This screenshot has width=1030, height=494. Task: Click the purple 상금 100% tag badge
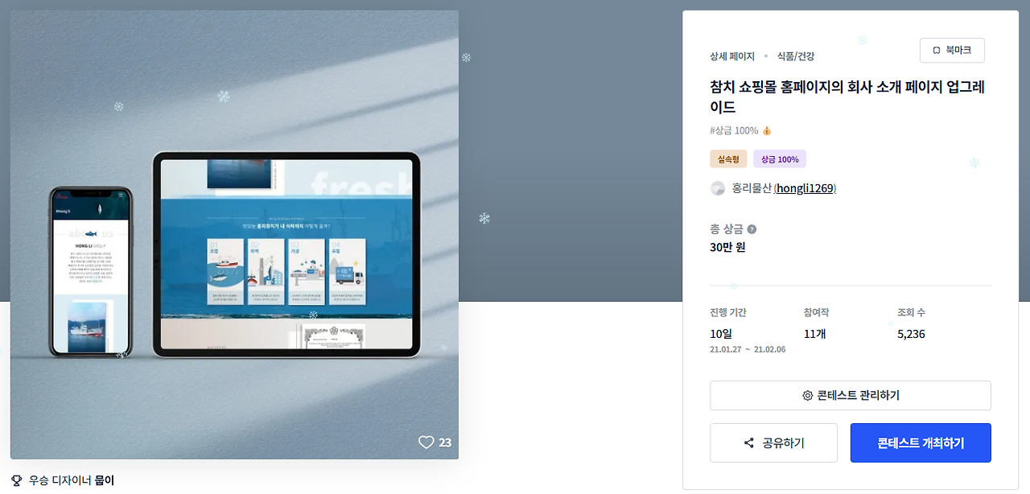[780, 159]
